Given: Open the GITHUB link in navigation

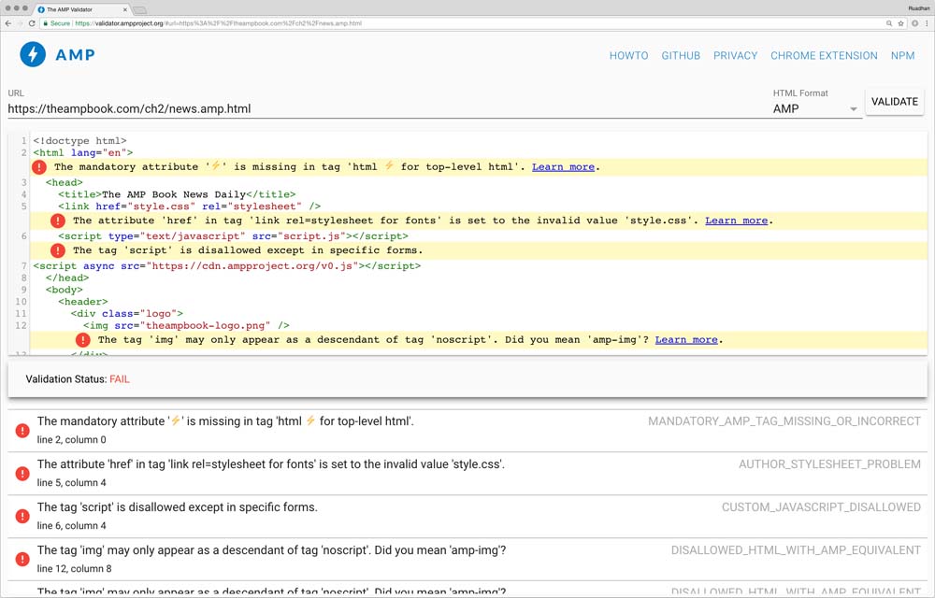Looking at the screenshot, I should pyautogui.click(x=681, y=55).
